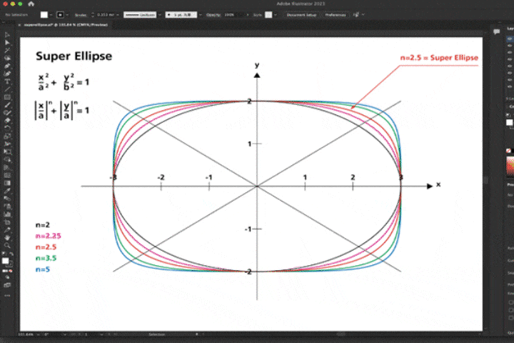Click the stroke weight input field
514x343 pixels.
point(105,15)
